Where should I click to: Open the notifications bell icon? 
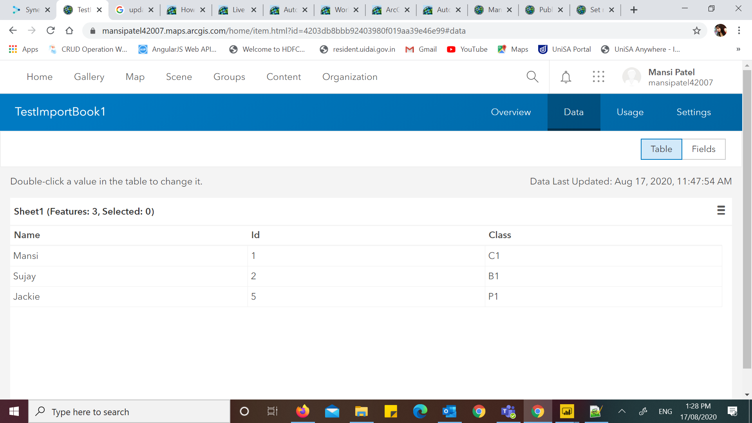tap(566, 77)
